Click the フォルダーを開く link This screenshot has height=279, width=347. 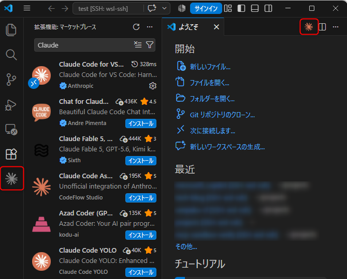[x=212, y=99]
